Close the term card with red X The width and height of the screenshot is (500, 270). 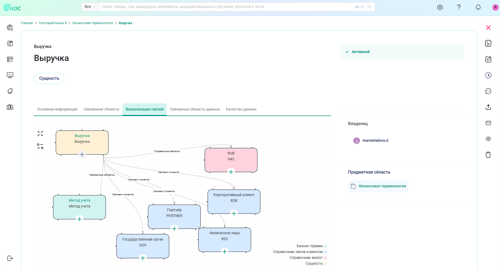point(488,28)
